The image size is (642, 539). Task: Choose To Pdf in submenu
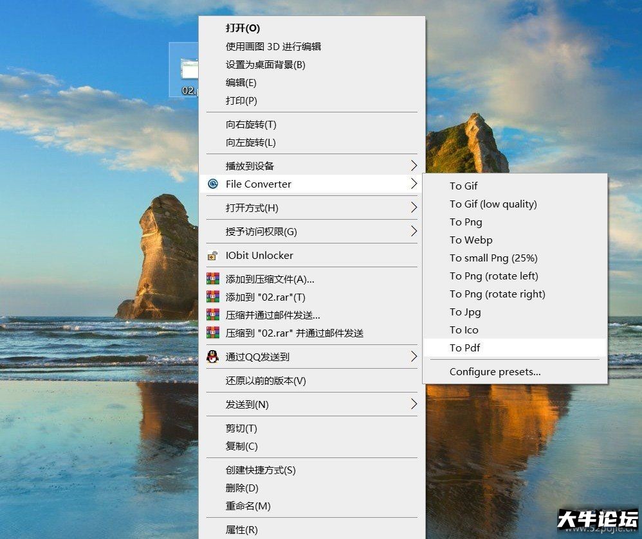[x=515, y=348]
